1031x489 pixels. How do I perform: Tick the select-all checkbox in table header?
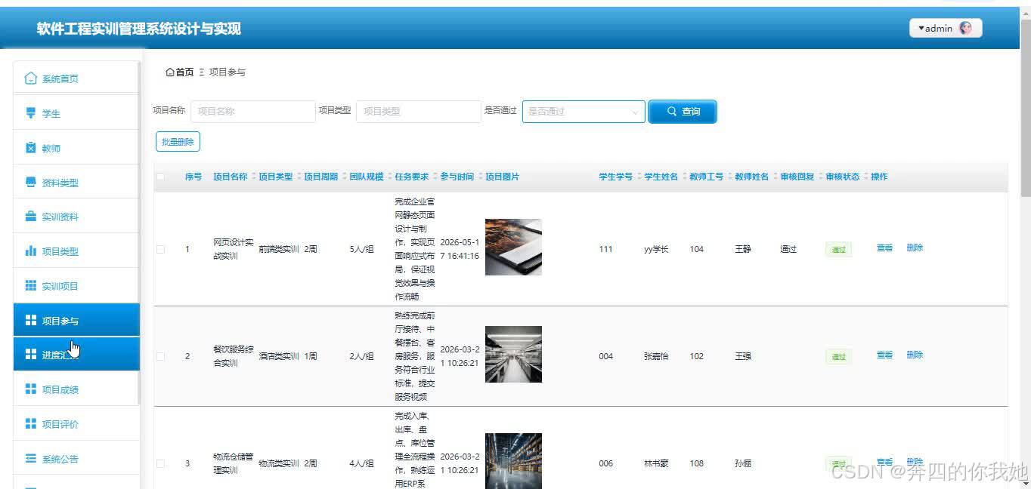point(160,177)
